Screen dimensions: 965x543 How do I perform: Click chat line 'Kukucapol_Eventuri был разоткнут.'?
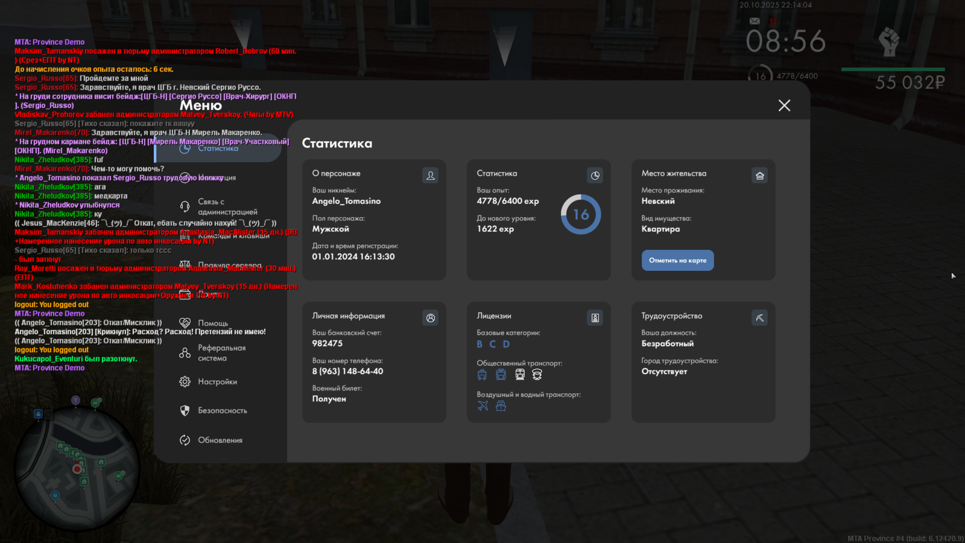click(x=76, y=359)
